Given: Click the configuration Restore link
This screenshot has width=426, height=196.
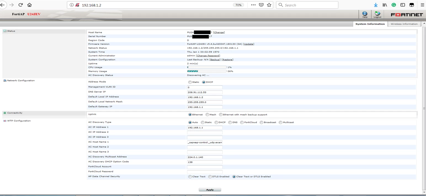Looking at the screenshot, I should pyautogui.click(x=227, y=60).
